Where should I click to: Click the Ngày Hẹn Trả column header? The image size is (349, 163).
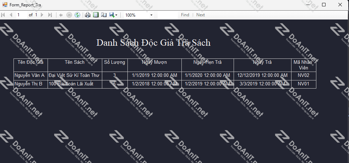point(208,65)
